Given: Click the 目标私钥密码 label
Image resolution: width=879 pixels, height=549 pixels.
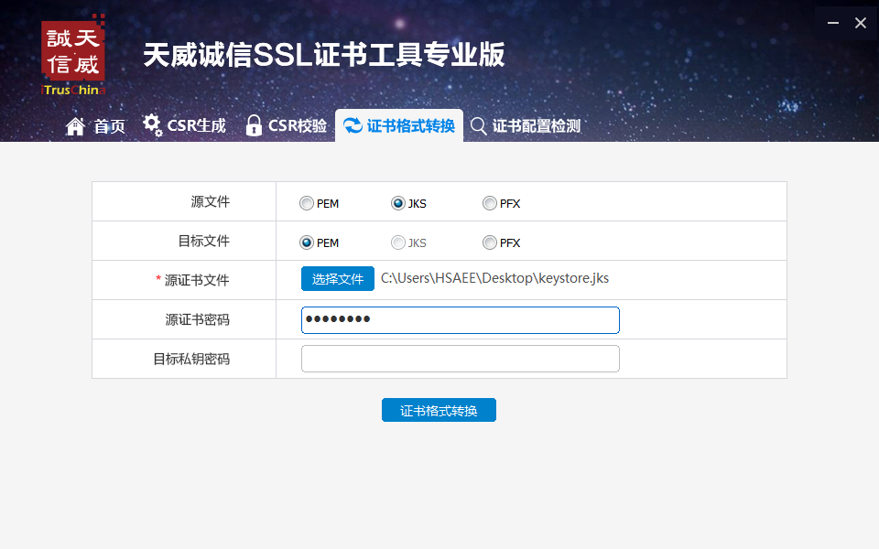Looking at the screenshot, I should pos(191,359).
